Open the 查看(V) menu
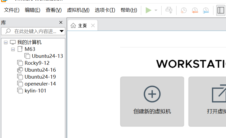The height and width of the screenshot is (138, 226). pos(53,10)
